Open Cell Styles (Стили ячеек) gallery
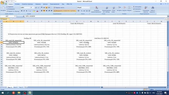The image size is (169, 95). [113, 9]
